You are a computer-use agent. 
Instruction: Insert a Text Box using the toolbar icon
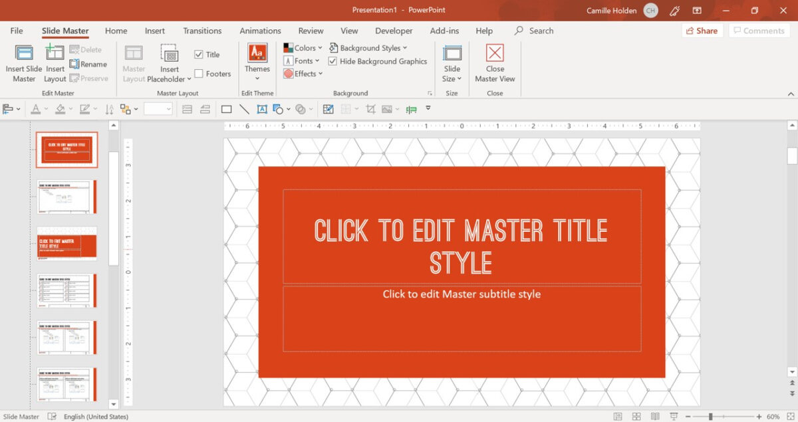(262, 108)
